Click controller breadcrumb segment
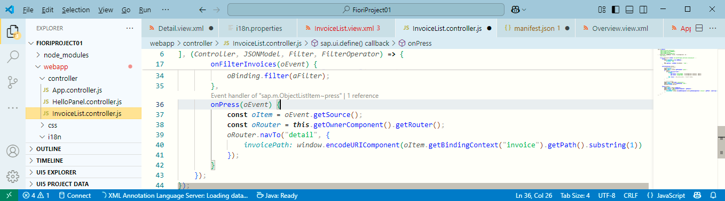 (x=198, y=43)
